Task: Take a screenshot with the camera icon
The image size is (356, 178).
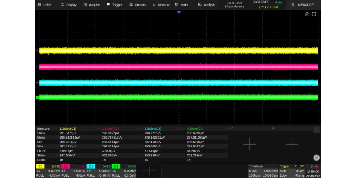Action: (307, 14)
